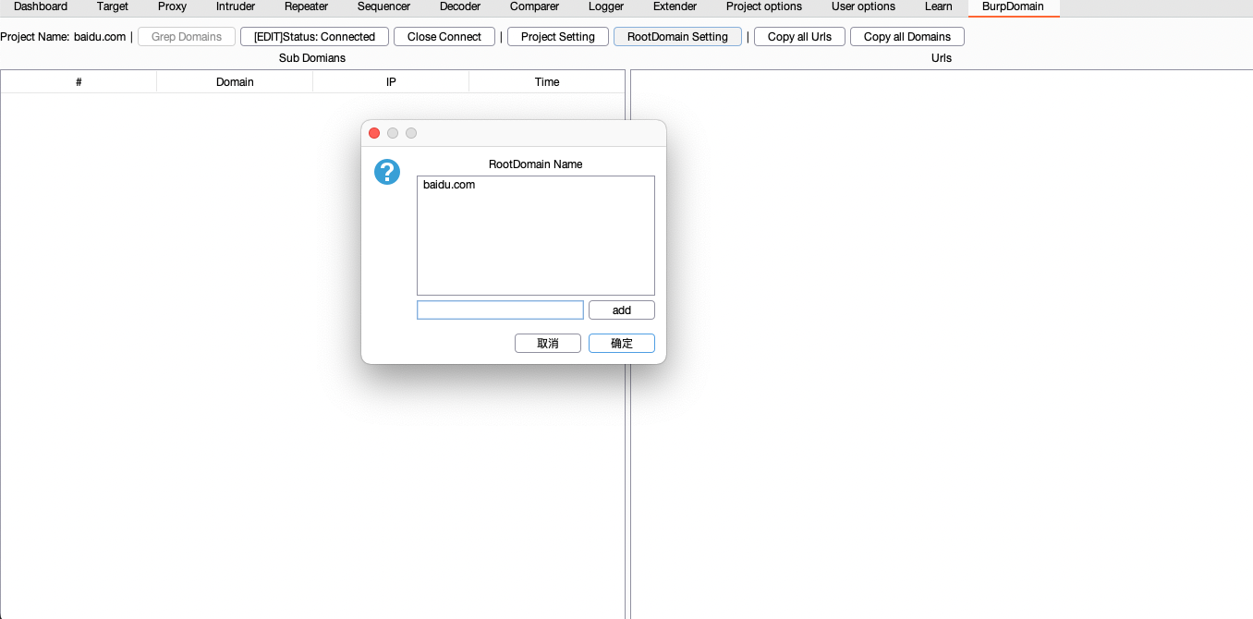The image size is (1253, 619).
Task: Click the RootDomain Name label
Action: (536, 164)
